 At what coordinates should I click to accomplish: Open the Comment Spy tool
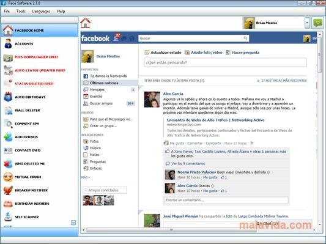point(8,124)
